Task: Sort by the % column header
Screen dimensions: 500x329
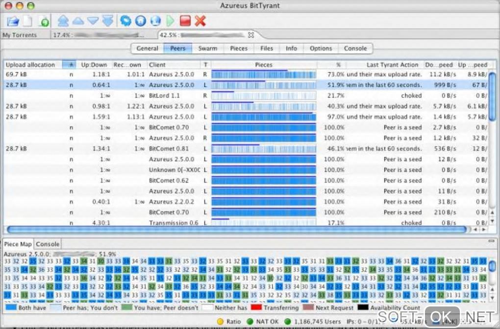Action: click(332, 65)
